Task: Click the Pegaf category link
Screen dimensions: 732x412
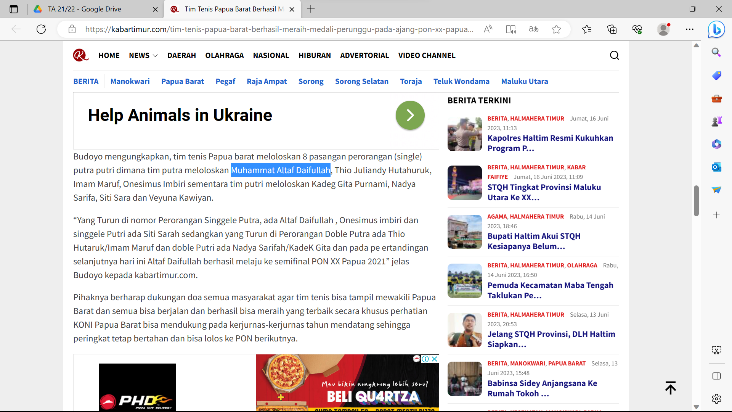Action: coord(225,81)
